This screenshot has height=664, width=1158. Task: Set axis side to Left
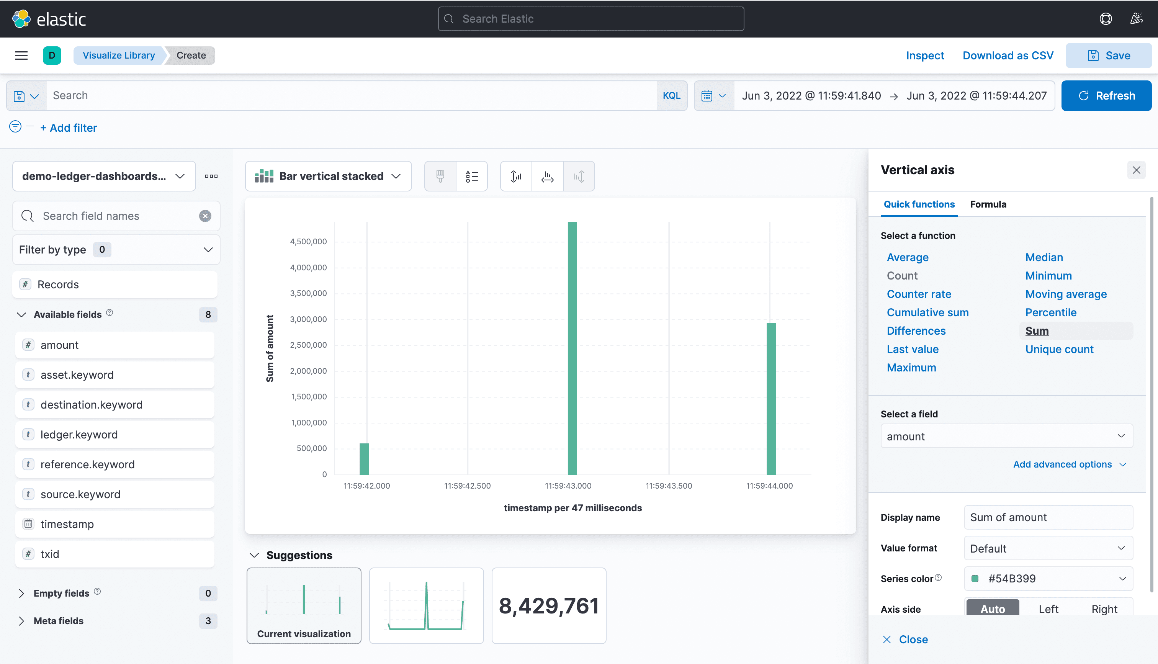[x=1048, y=609]
